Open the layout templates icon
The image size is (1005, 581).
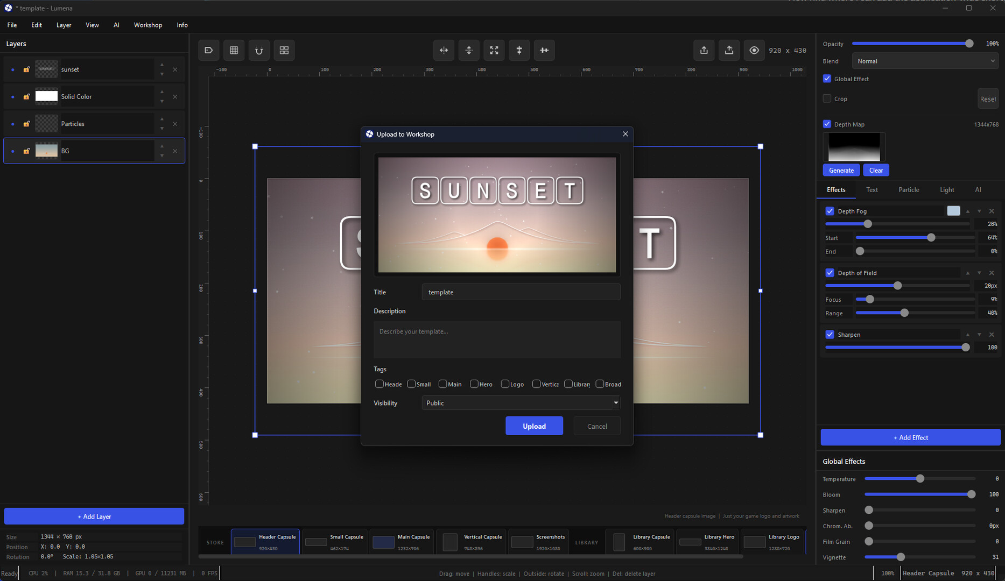pyautogui.click(x=284, y=50)
